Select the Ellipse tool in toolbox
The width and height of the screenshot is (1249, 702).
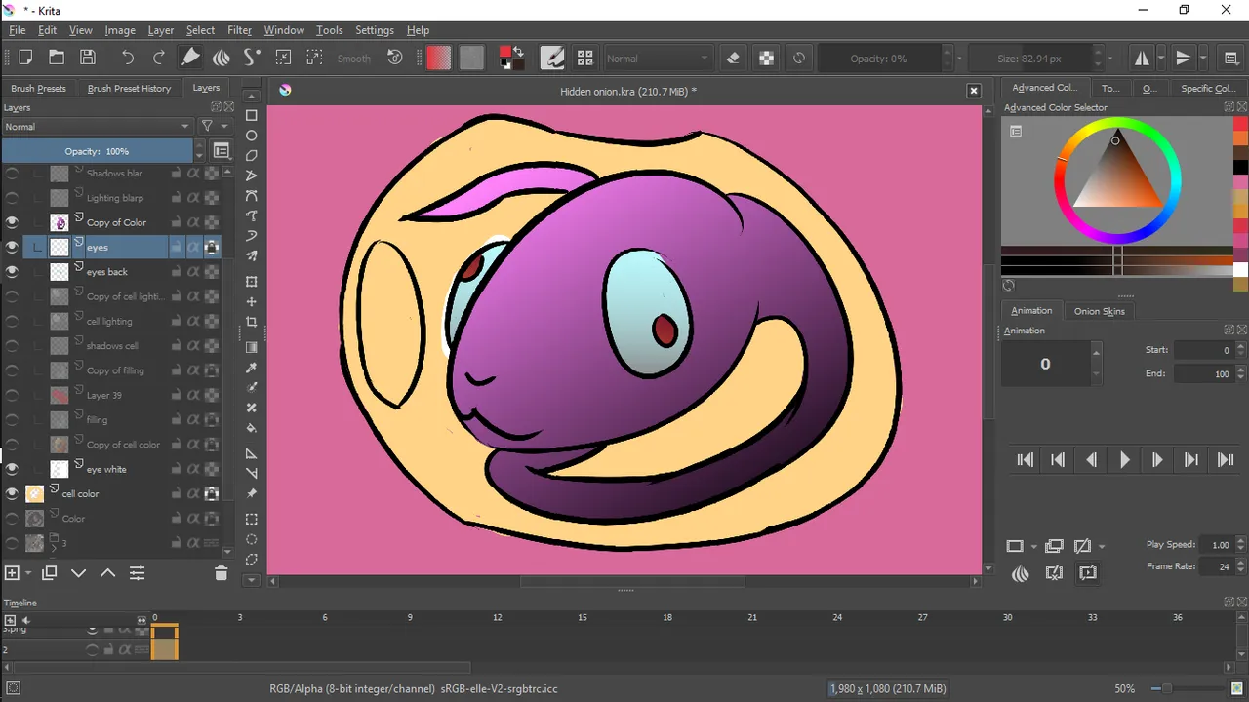(251, 136)
